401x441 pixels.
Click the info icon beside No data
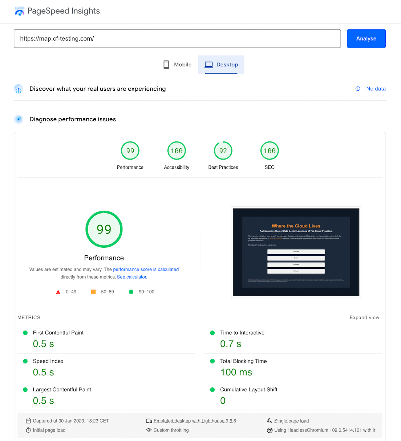(358, 89)
